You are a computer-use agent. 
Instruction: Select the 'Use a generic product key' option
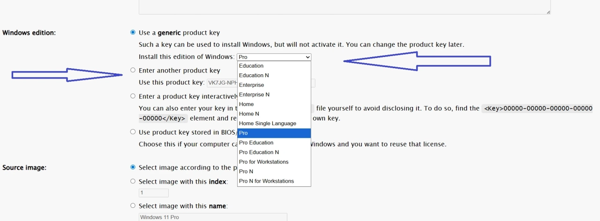tap(133, 33)
